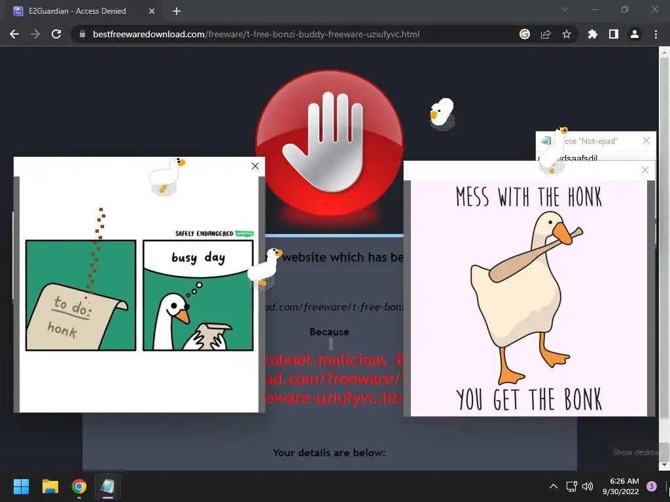This screenshot has width=670, height=502.
Task: Switch to Chrome on the taskbar
Action: 79,486
